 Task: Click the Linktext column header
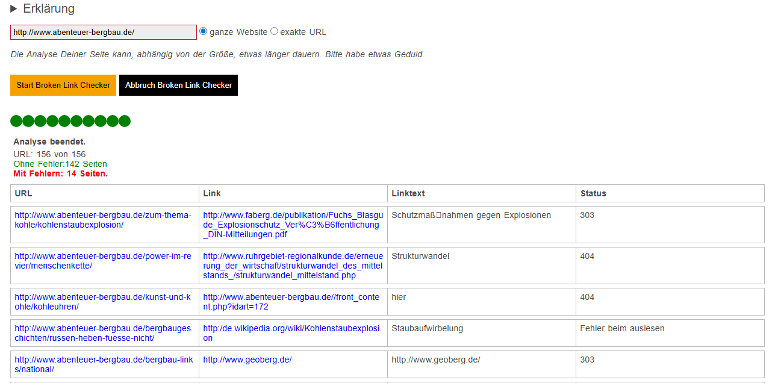tap(408, 193)
